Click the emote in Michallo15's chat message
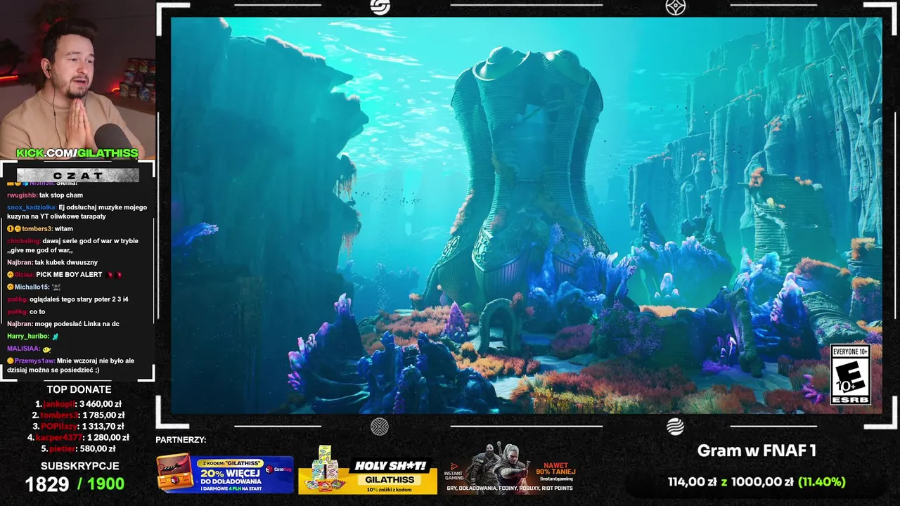Screen dimensions: 900x506 pyautogui.click(x=56, y=287)
